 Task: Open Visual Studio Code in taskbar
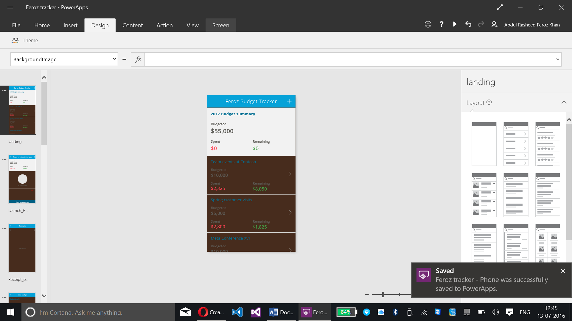click(x=237, y=312)
